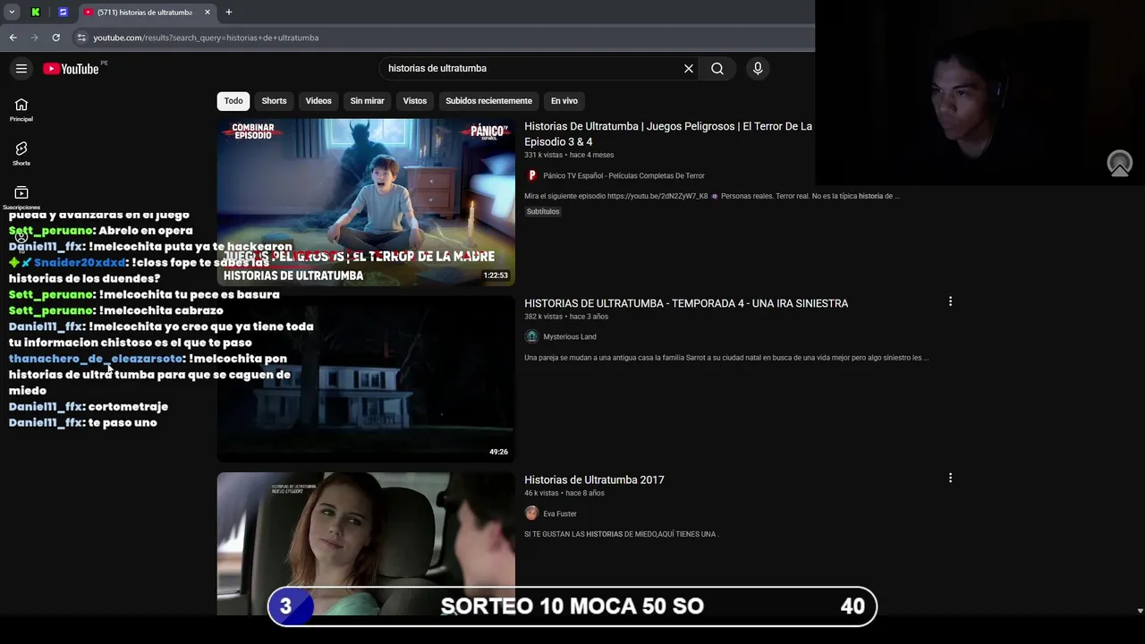This screenshot has width=1145, height=644.
Task: Click the Daniel11_ffx te paso uno chat message
Action: click(x=83, y=423)
